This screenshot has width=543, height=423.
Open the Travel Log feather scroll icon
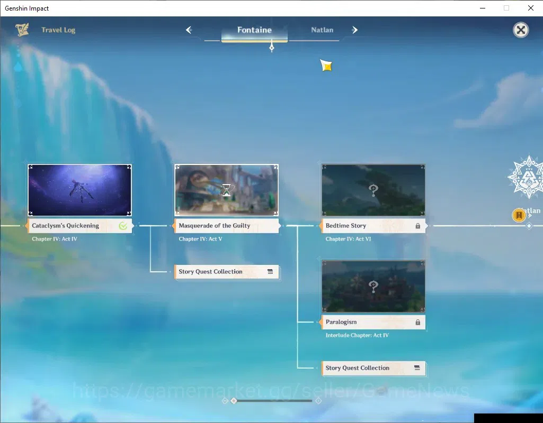click(x=22, y=30)
